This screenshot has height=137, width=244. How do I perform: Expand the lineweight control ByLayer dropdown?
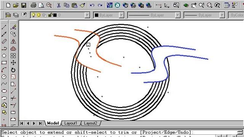[x=222, y=15]
